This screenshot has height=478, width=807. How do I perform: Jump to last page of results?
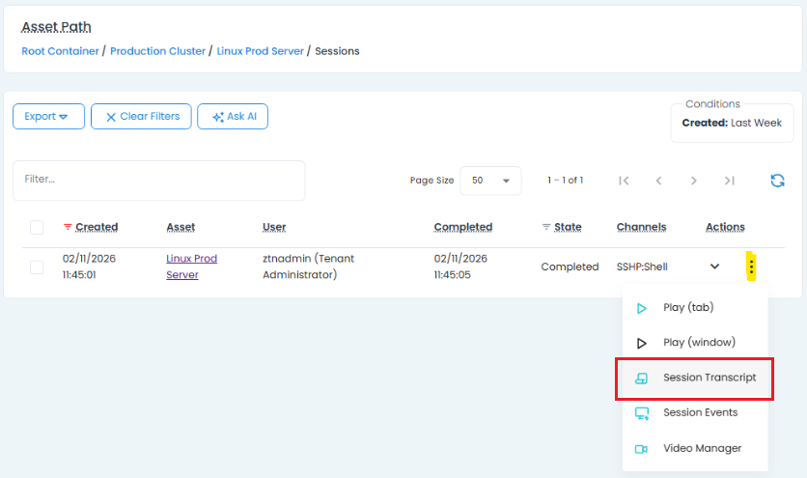pos(730,181)
